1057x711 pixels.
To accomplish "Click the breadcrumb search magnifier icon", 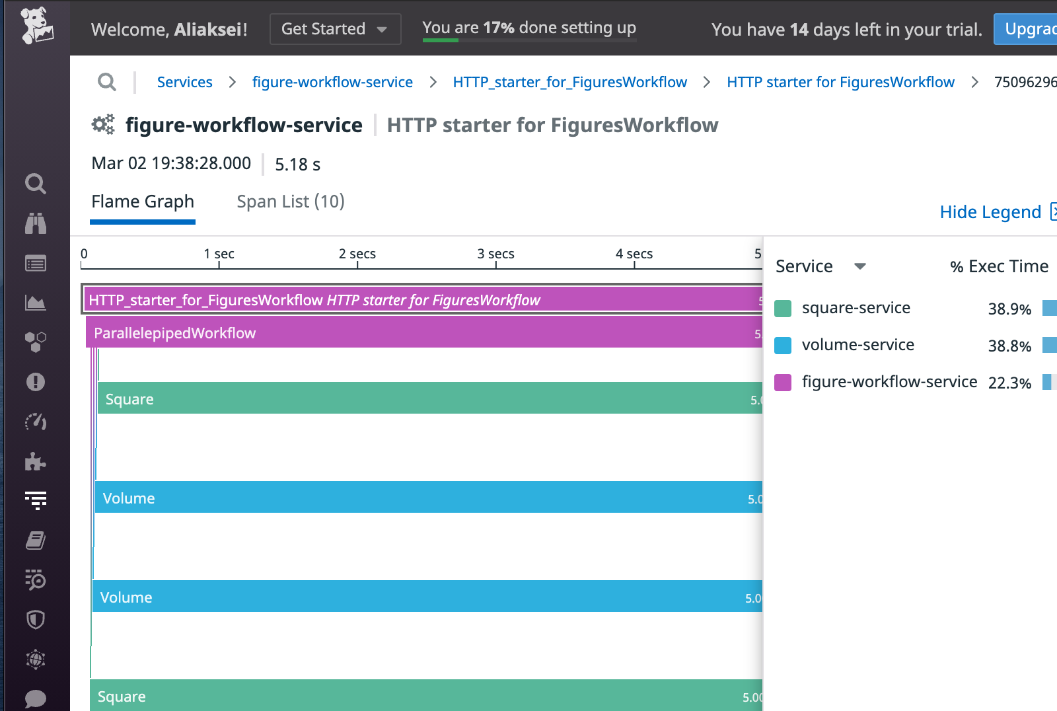I will [106, 82].
